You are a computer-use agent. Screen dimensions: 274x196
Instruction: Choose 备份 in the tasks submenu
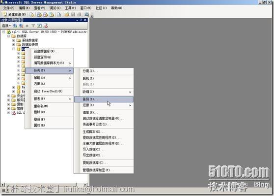104,99
